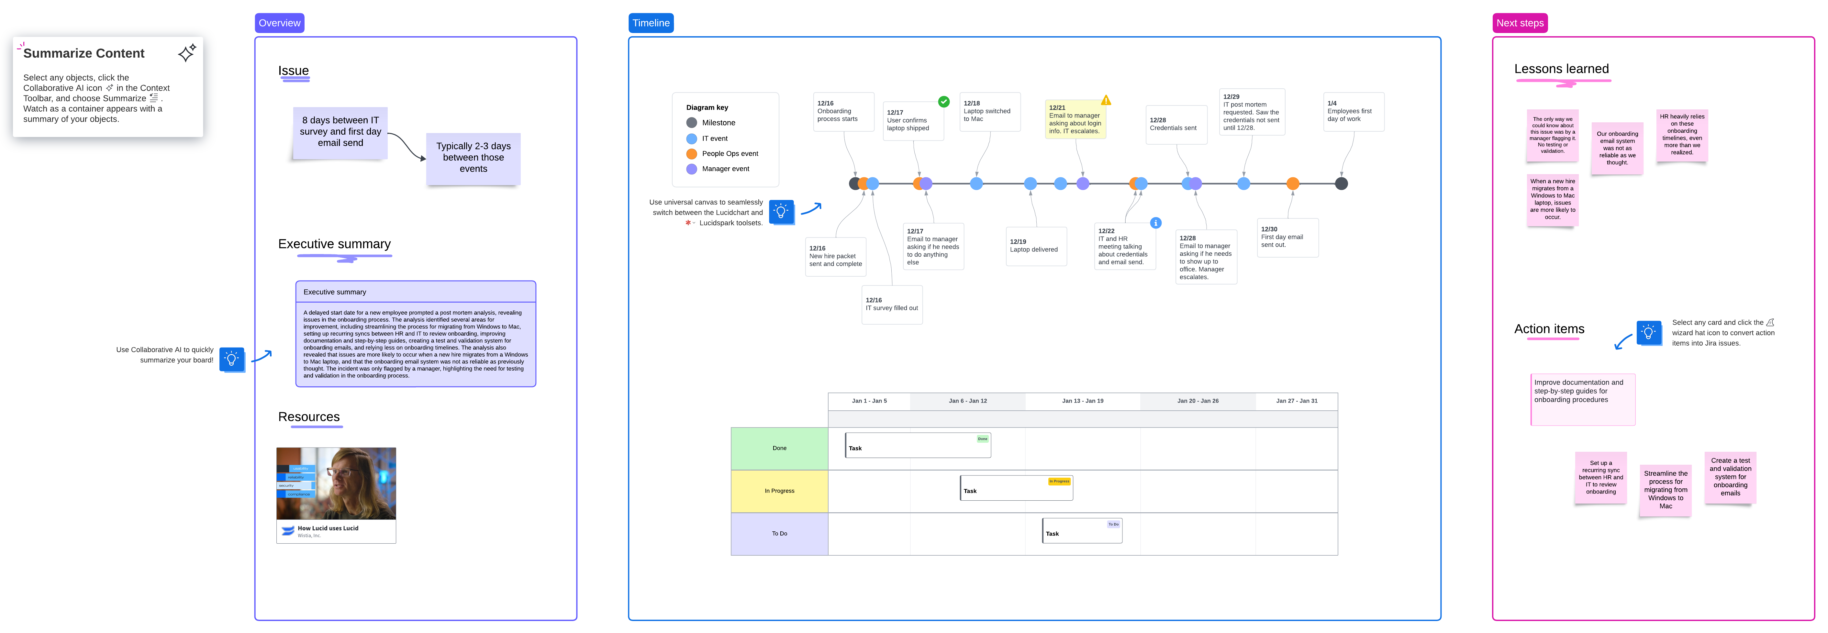Click lightbulb tip icon beside Collaborative AI note
The height and width of the screenshot is (633, 1828).
pyautogui.click(x=231, y=359)
